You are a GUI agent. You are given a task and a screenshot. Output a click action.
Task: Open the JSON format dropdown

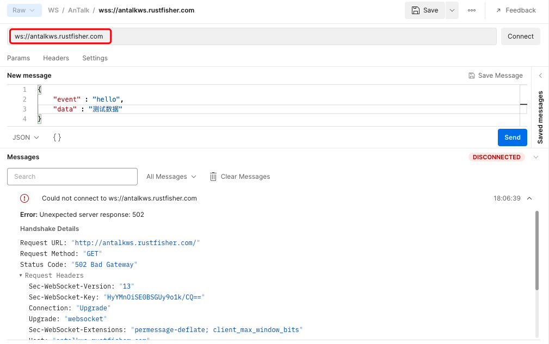(26, 137)
